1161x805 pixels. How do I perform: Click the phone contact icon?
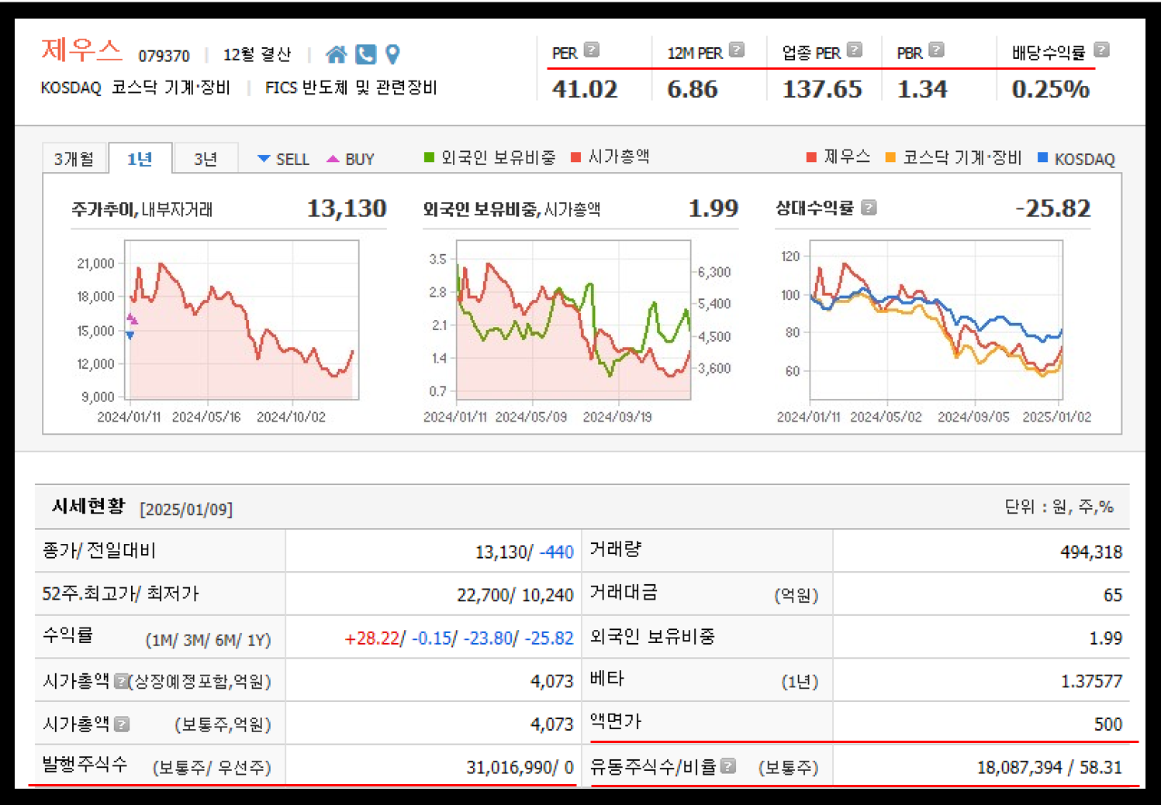365,54
